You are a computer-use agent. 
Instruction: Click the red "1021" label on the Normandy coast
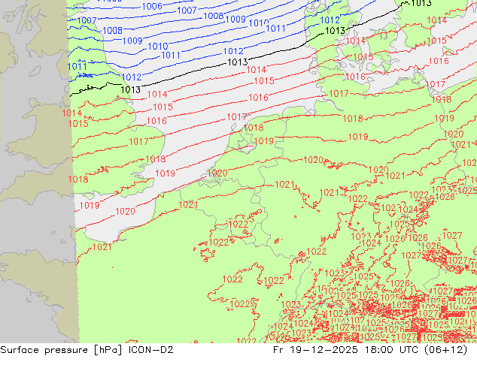(x=102, y=247)
